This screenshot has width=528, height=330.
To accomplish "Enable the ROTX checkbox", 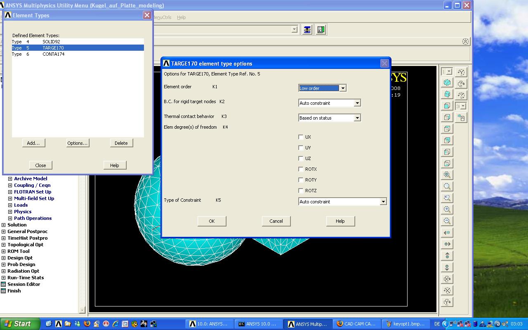I will click(x=301, y=169).
